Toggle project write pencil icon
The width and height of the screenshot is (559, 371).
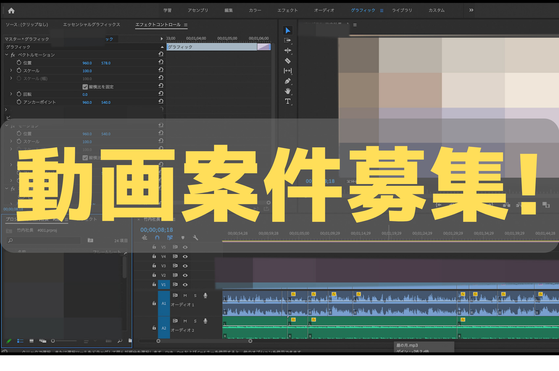(9, 341)
